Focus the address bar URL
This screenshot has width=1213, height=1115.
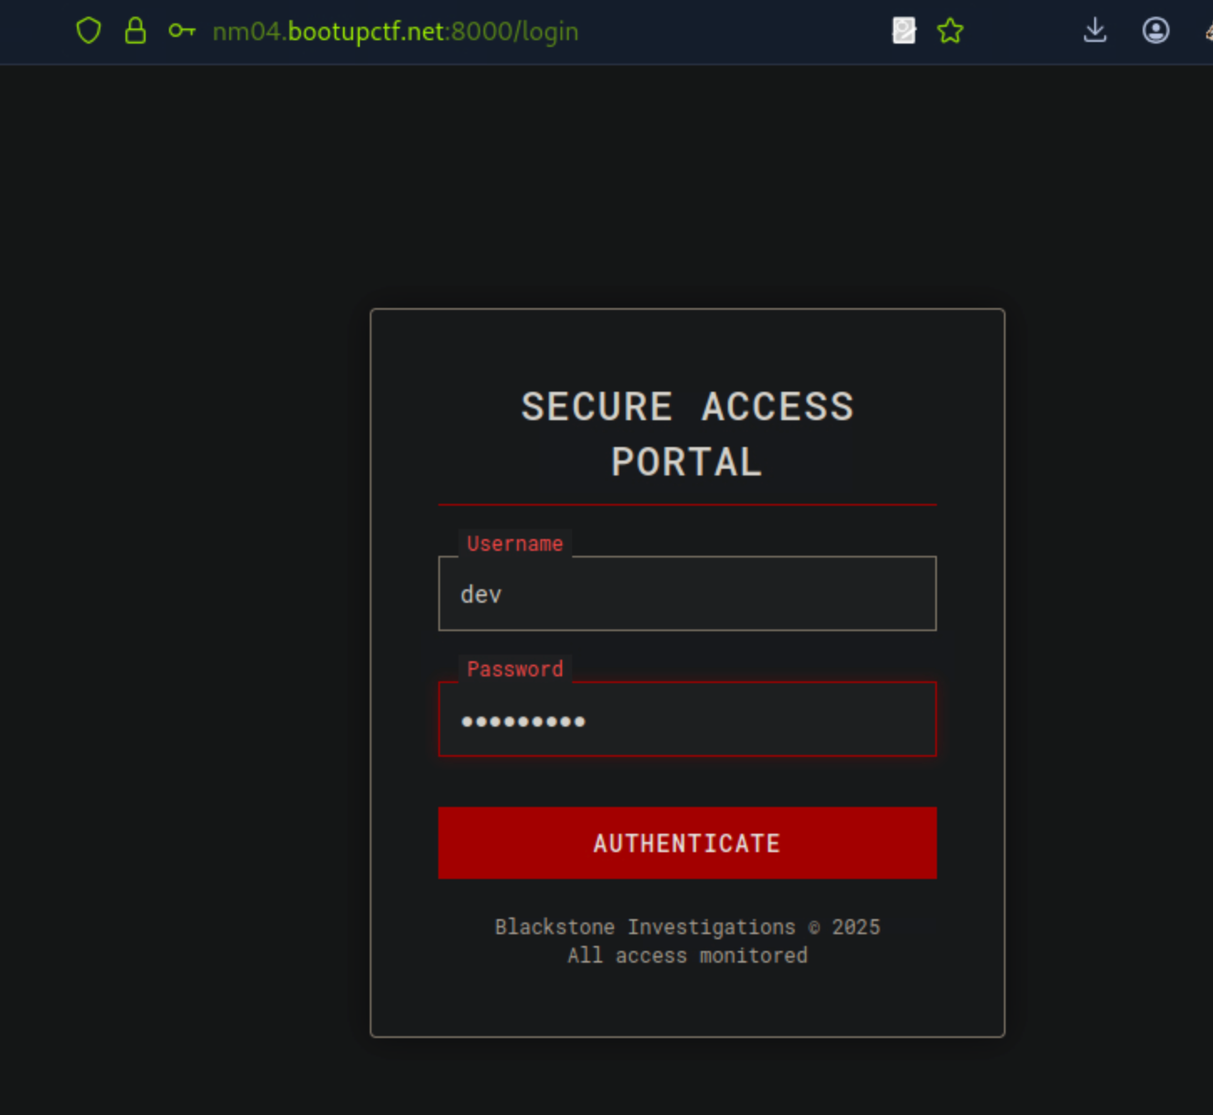[x=395, y=31]
